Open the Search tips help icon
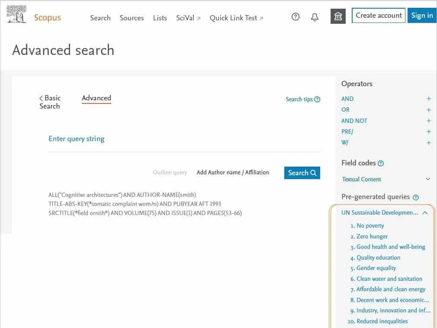 316,99
